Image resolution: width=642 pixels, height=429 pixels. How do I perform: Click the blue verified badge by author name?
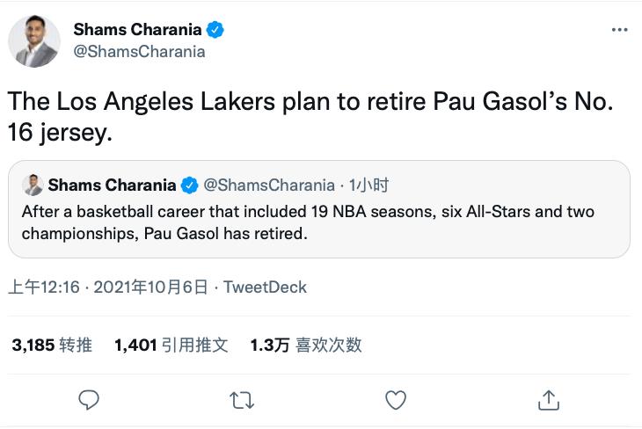(215, 29)
